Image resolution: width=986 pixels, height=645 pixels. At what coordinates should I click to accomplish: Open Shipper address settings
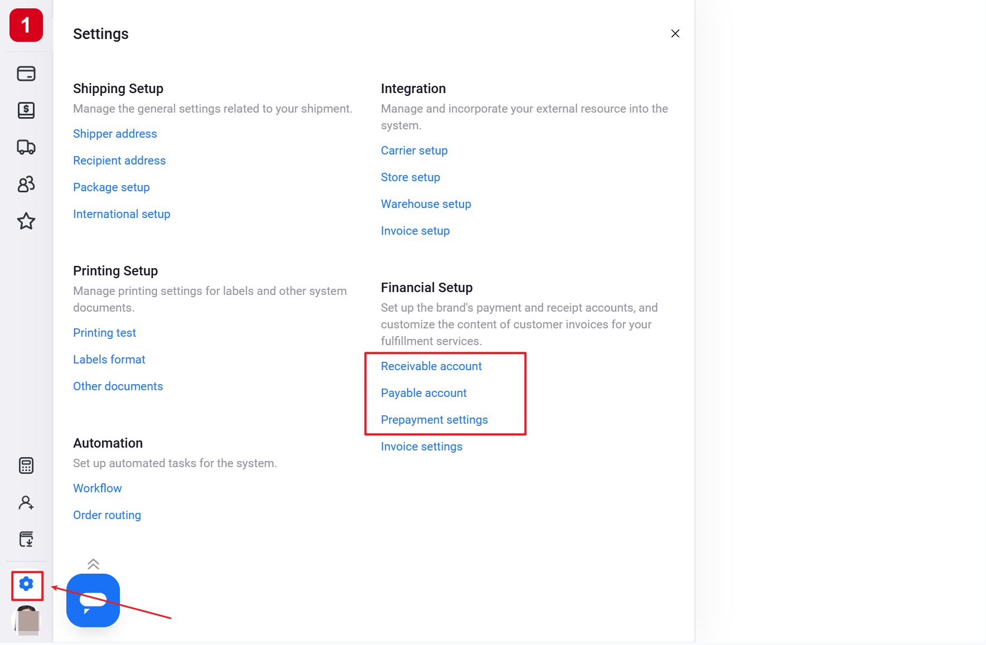tap(115, 134)
